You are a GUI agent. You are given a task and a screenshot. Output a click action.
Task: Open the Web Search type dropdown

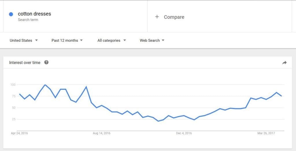coord(152,40)
